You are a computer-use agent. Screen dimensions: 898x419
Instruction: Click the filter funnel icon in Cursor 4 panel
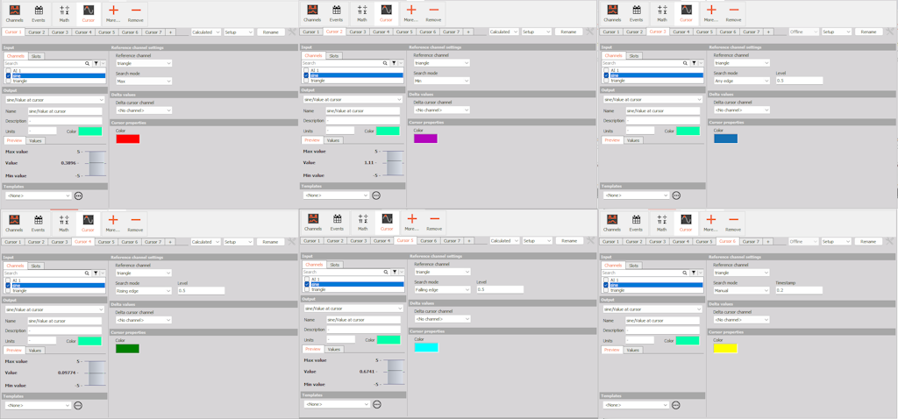tap(96, 273)
